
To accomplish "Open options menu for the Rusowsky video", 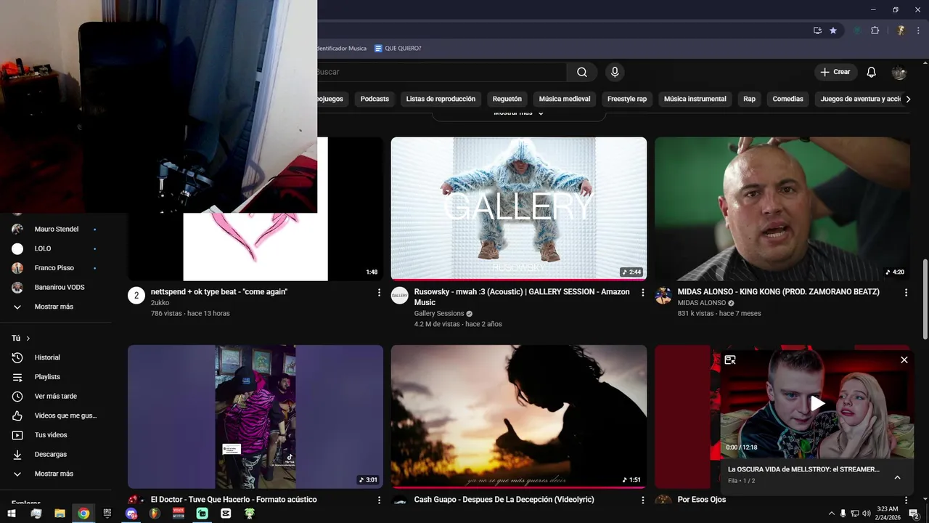I will pyautogui.click(x=642, y=293).
